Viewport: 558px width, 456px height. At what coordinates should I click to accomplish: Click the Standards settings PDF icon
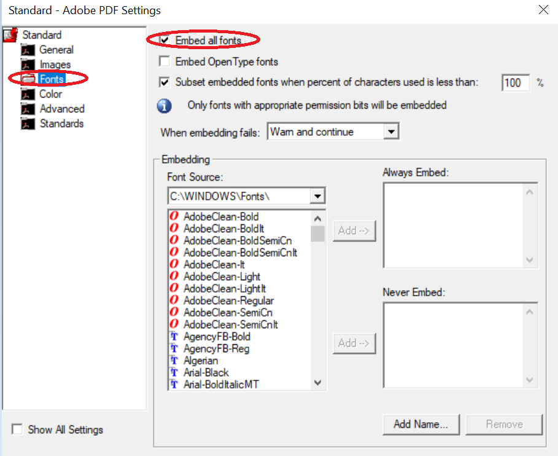coord(28,124)
